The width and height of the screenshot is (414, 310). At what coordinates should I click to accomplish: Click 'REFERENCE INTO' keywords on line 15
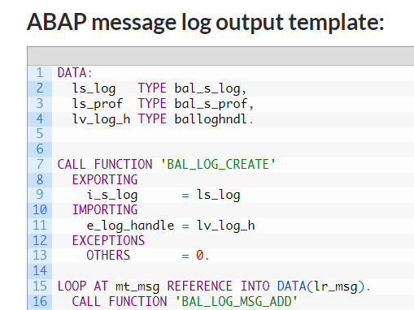(x=218, y=286)
